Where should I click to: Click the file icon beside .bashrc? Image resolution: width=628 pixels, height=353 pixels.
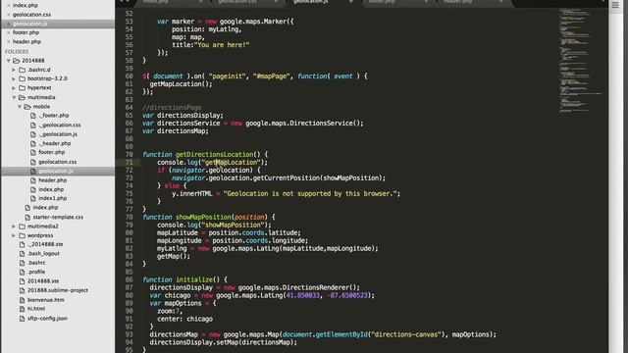click(22, 263)
